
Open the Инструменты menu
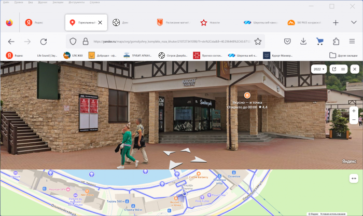[x=77, y=2]
